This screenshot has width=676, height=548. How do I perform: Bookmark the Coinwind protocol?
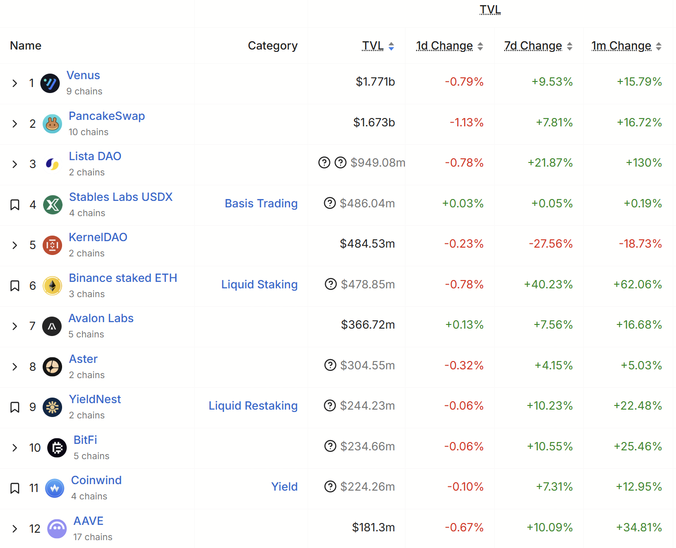coord(15,488)
